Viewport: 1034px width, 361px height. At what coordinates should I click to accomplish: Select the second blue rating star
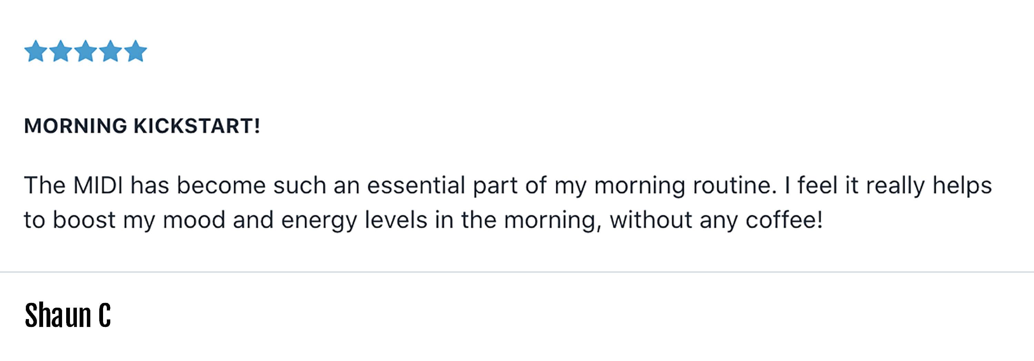[61, 51]
